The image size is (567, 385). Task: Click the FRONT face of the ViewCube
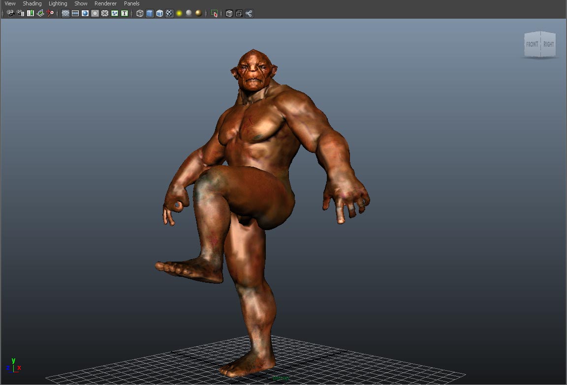point(532,44)
